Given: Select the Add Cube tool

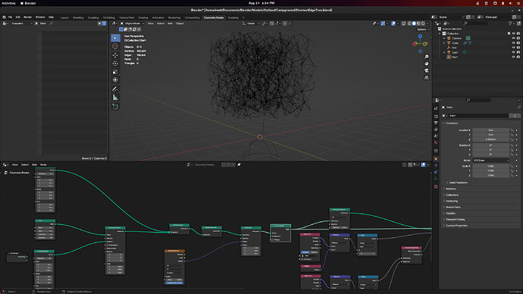Looking at the screenshot, I should (115, 106).
